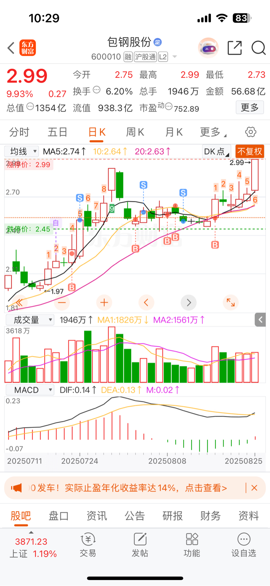270x586 pixels.
Task: Tap the share export icon
Action: tap(234, 48)
